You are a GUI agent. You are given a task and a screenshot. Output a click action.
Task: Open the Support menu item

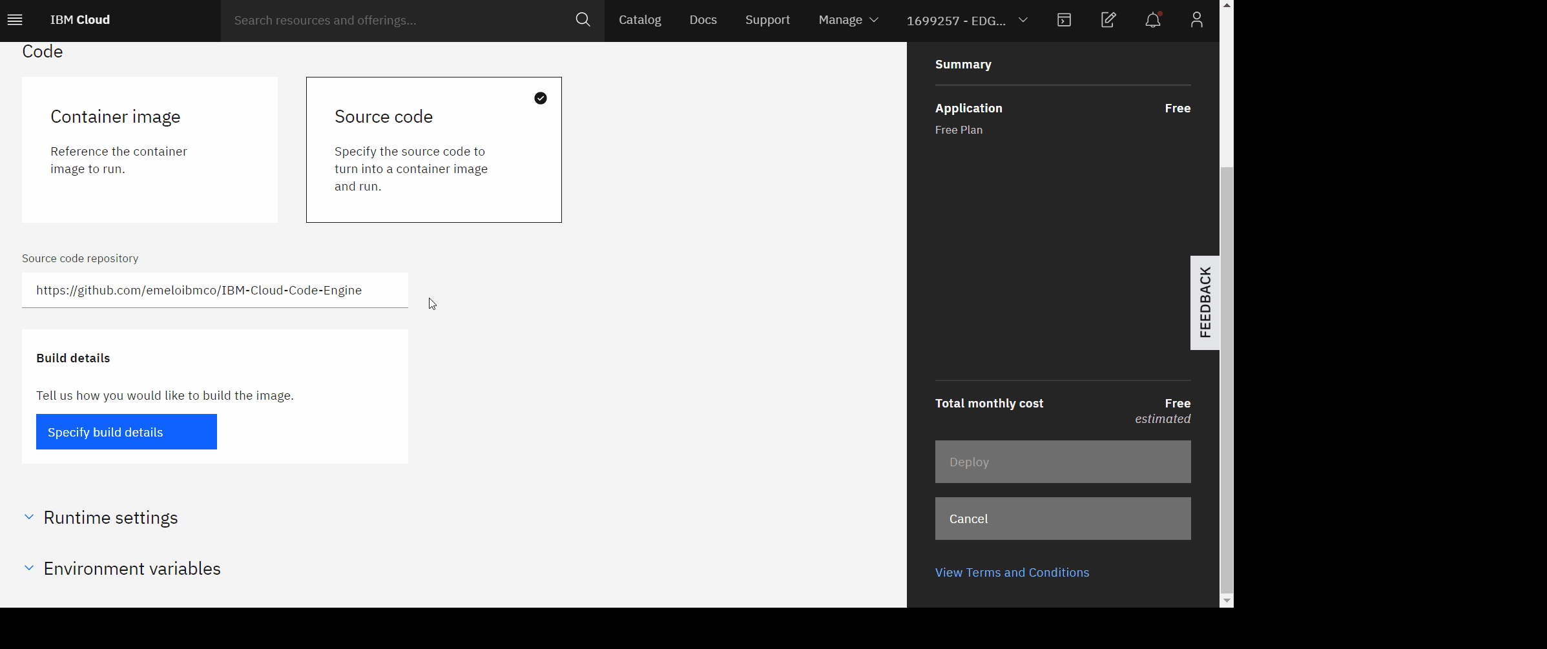767,20
